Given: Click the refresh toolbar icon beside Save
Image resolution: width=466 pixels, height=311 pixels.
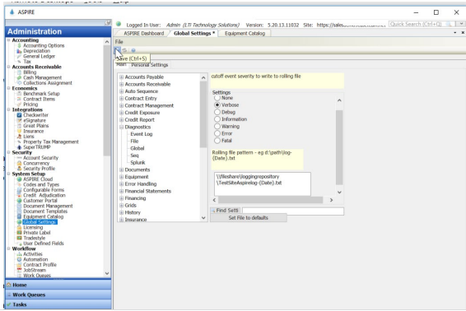Looking at the screenshot, I should 125,50.
